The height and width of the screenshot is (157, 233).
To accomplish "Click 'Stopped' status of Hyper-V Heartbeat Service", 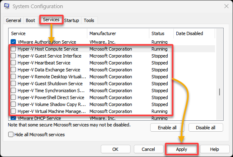I will click(x=160, y=63).
